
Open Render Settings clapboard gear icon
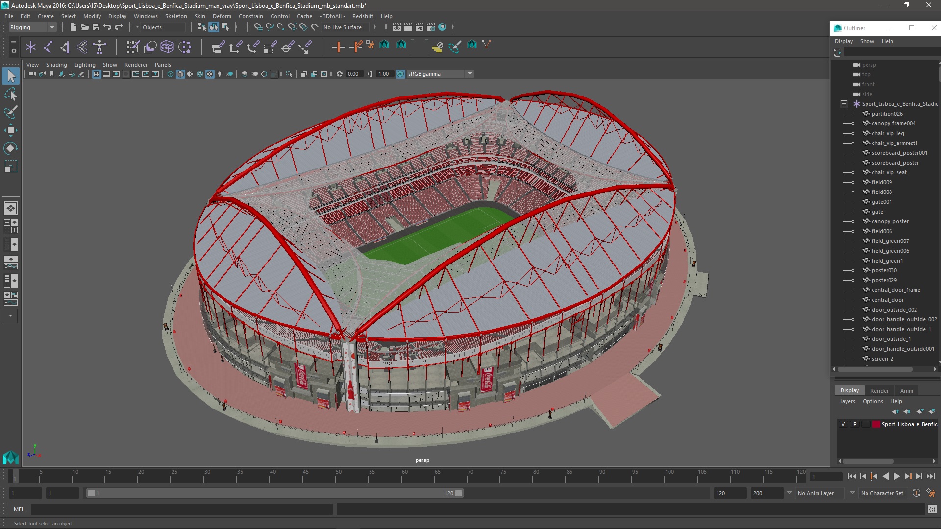pos(430,27)
